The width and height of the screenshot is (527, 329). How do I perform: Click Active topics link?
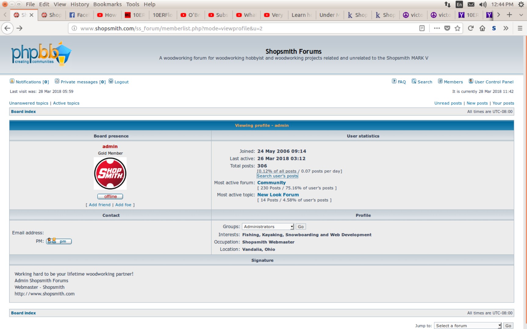(66, 103)
